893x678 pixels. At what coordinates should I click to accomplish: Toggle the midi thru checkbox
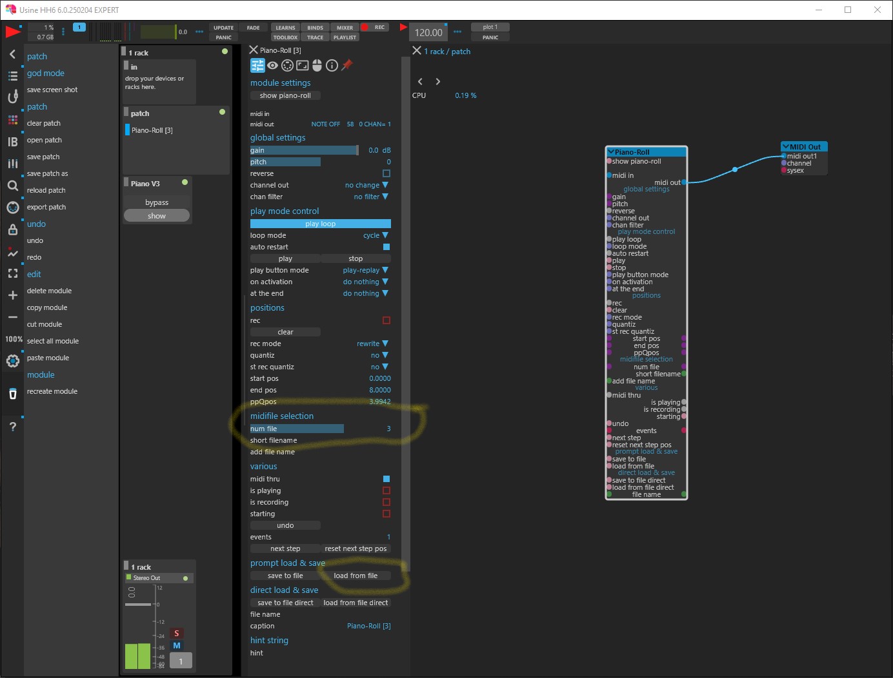[386, 479]
